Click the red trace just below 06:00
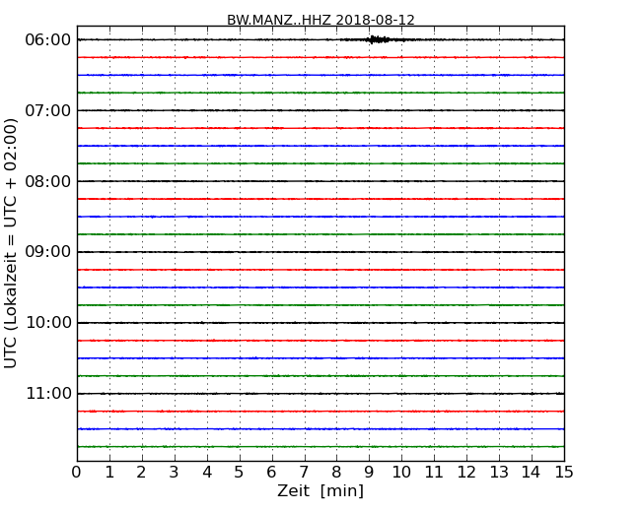The width and height of the screenshot is (641, 512). (320, 57)
